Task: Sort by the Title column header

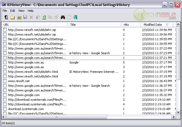Action: [94, 25]
